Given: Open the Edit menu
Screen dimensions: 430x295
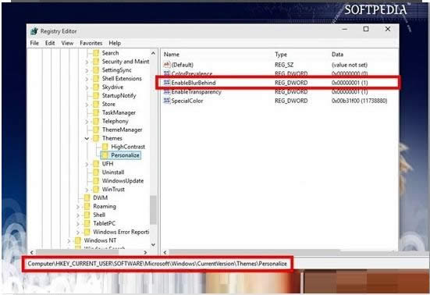Looking at the screenshot, I should tap(50, 43).
